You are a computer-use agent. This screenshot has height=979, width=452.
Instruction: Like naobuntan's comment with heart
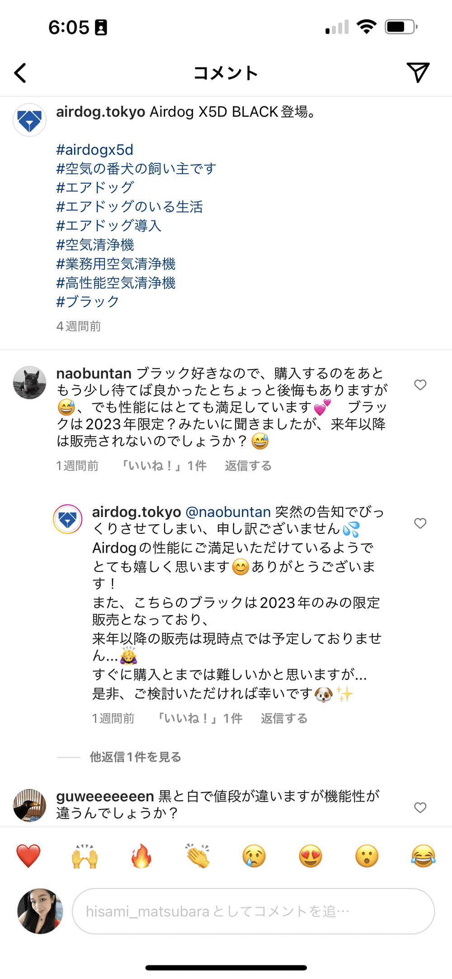pos(420,385)
